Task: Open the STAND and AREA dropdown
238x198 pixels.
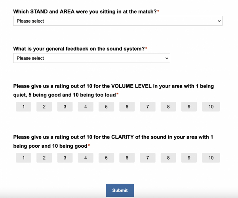Action: pos(118,21)
